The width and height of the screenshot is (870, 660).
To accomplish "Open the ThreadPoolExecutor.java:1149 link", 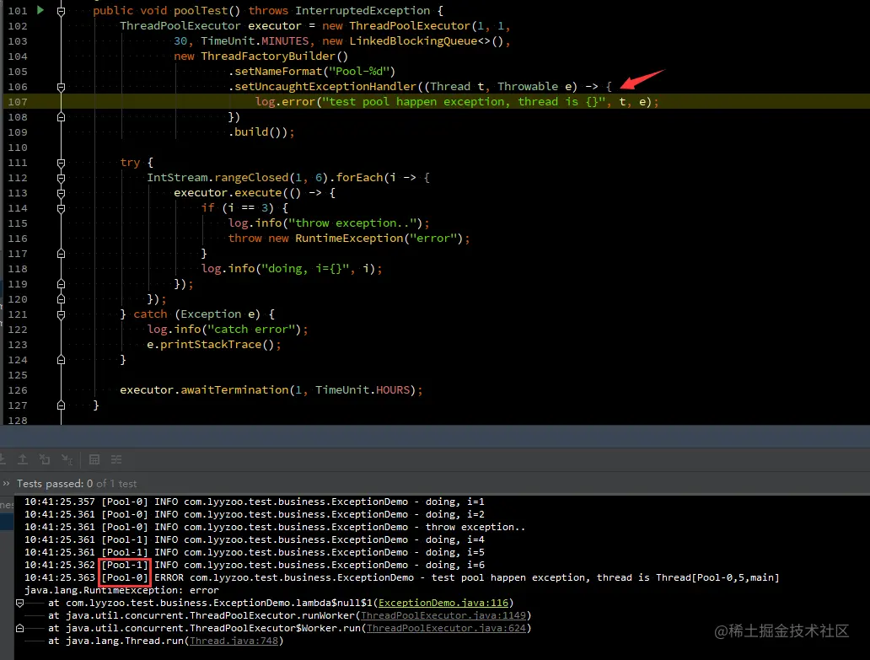I will pos(443,615).
